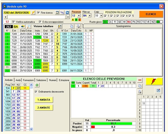Viewport: 168px width, 134px height.
Task: Open the Formazioni tab
Action: pos(28,80)
